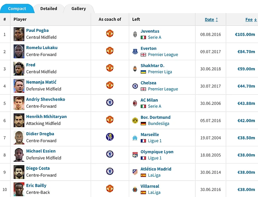The height and width of the screenshot is (197, 258).
Task: Click the Olympique Lyon crest icon
Action: pos(135,155)
